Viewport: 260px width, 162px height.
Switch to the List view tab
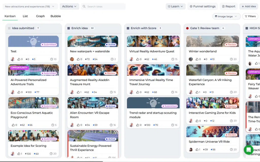click(x=25, y=16)
